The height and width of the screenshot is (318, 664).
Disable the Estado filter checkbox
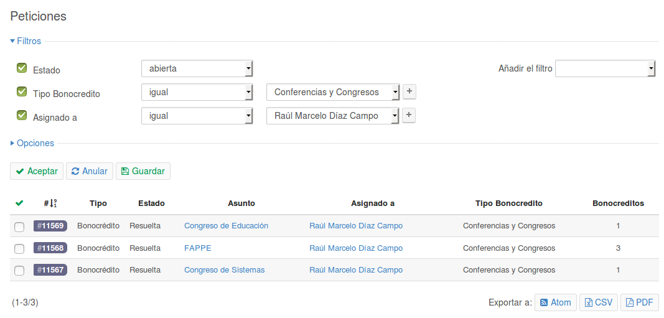(22, 68)
